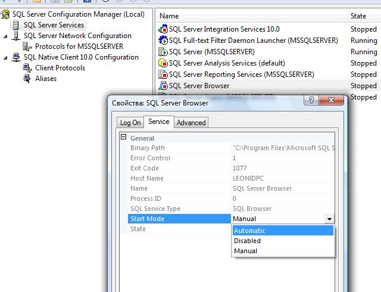Select SQL Full-text Filter Daemon Launcher row

[254, 41]
